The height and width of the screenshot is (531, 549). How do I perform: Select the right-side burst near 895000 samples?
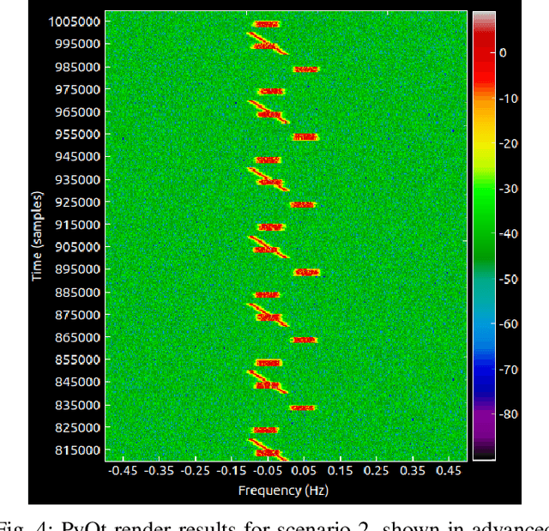(306, 272)
